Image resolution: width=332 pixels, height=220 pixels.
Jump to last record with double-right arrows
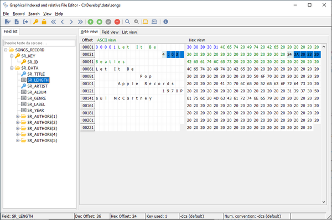(x=80, y=22)
